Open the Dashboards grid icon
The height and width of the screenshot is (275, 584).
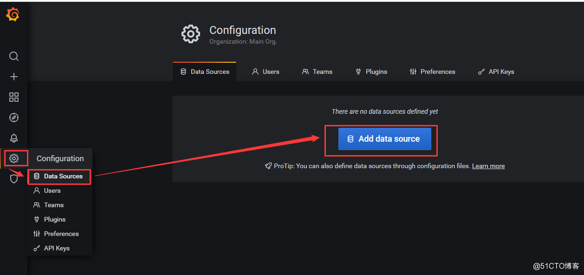coord(14,97)
